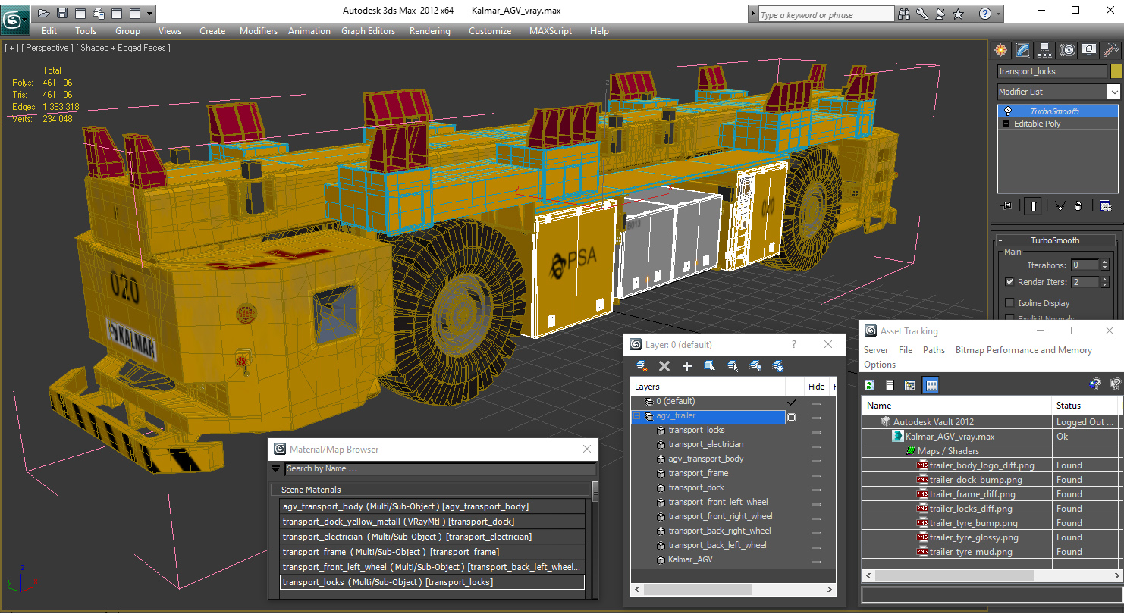
Task: Toggle Hide for transport_dock in Layer dialog
Action: (816, 488)
